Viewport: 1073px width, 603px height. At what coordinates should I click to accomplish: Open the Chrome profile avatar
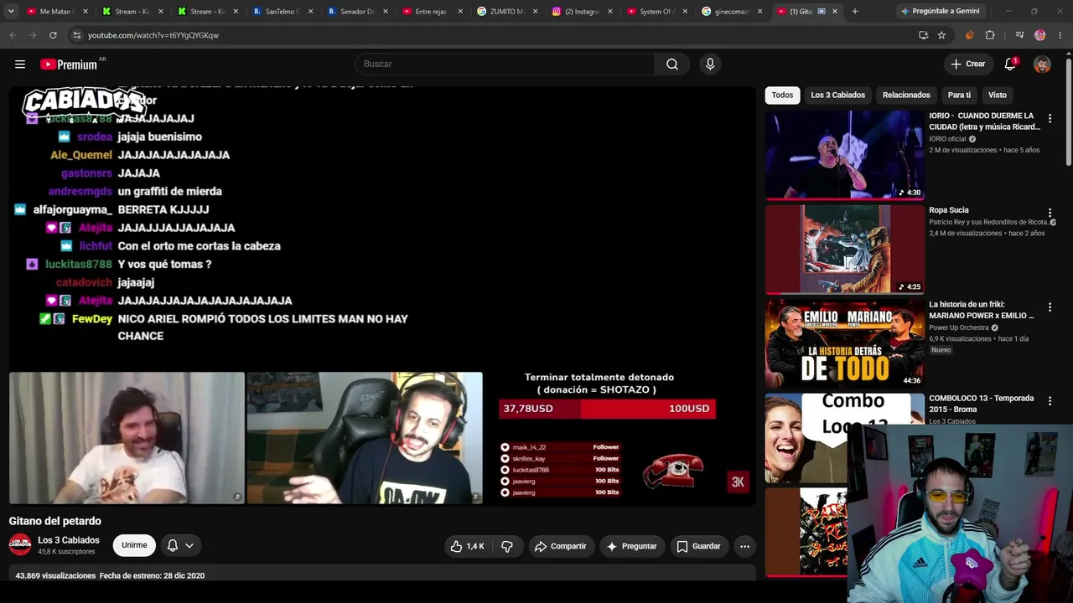[1040, 35]
